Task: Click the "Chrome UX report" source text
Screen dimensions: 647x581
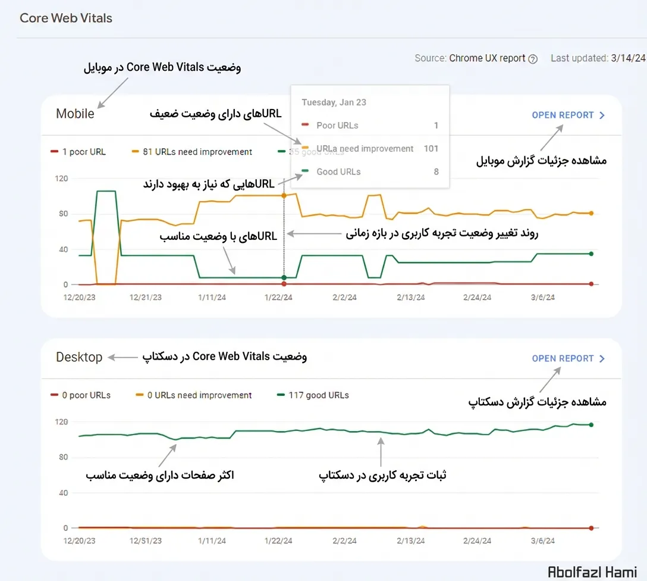Action: (487, 58)
